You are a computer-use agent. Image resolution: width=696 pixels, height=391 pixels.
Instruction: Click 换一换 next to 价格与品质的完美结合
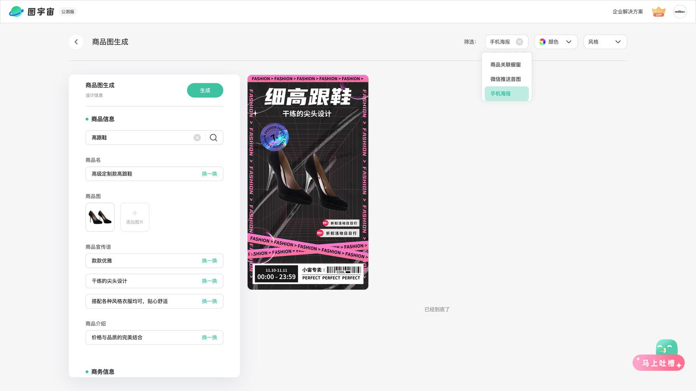pyautogui.click(x=209, y=338)
